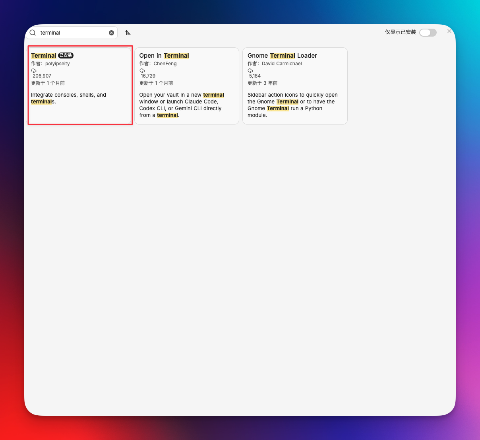Image resolution: width=480 pixels, height=440 pixels.
Task: Click the '更新于 3 年前' update date
Action: coord(262,83)
